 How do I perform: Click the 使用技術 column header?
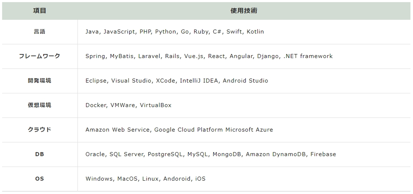[x=244, y=11]
